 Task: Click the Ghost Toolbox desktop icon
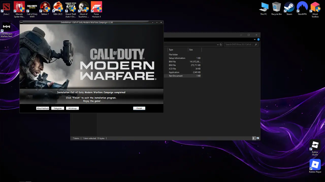pyautogui.click(x=315, y=10)
